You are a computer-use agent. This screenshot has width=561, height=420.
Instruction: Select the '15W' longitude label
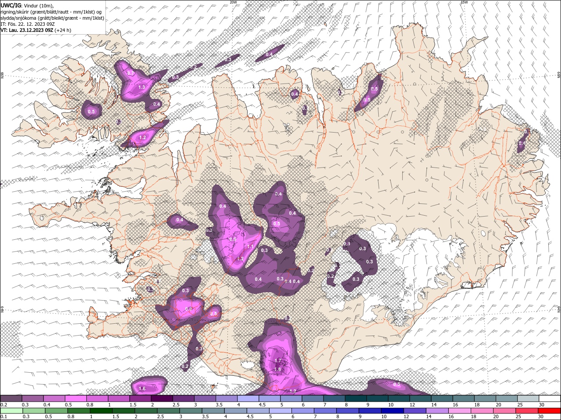point(464,2)
